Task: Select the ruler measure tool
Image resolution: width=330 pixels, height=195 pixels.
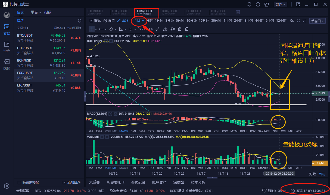Action: click(157, 29)
